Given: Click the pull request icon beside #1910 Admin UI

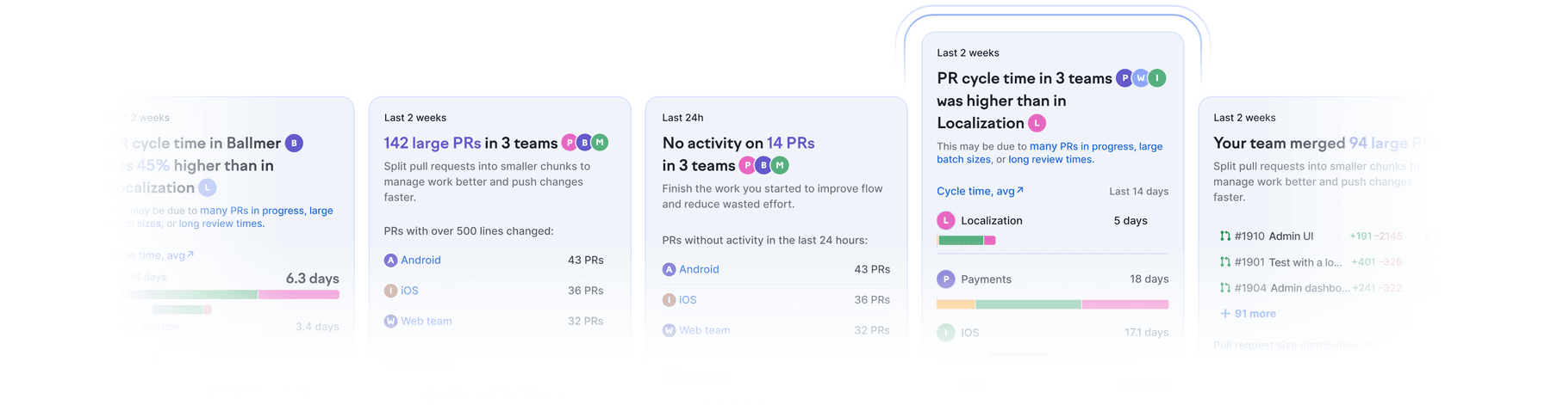Looking at the screenshot, I should pos(1224,236).
